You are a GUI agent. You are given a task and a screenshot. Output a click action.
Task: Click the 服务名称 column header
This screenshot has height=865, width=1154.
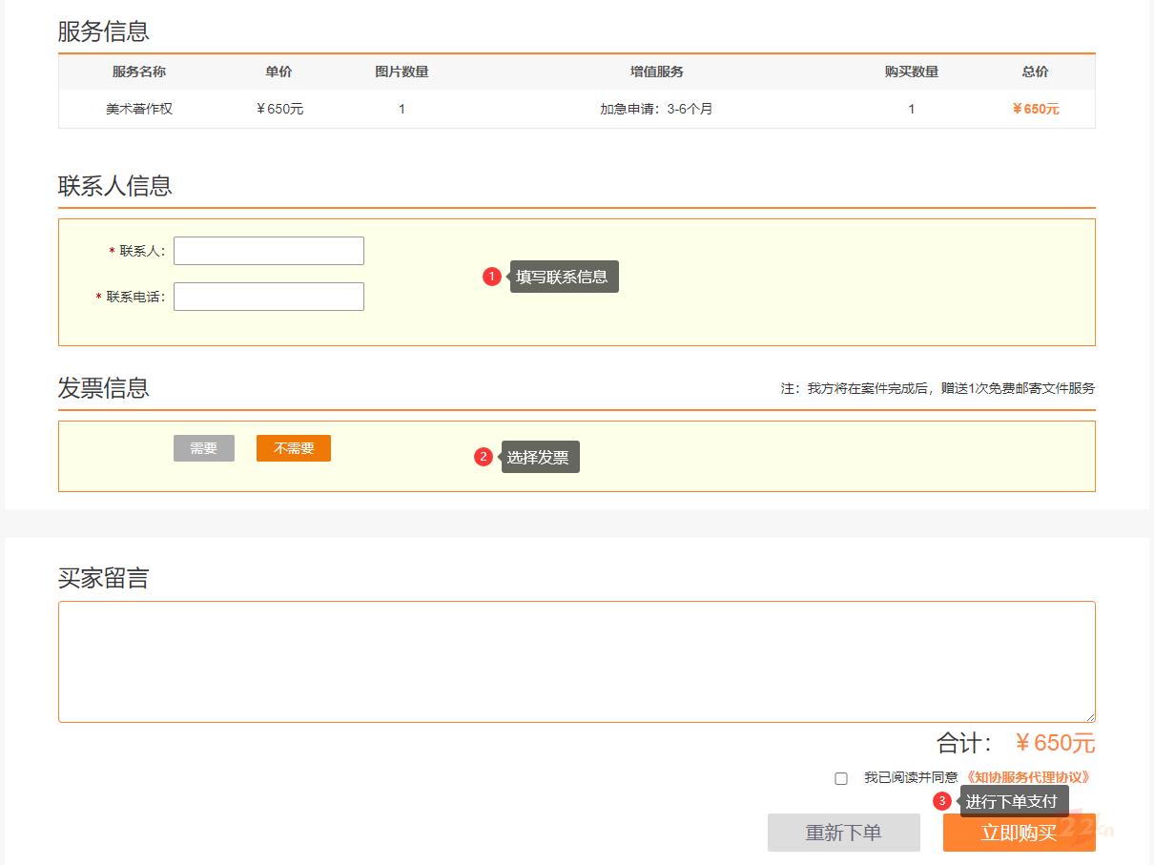pos(139,72)
